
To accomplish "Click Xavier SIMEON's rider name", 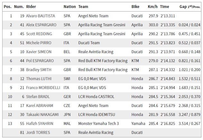I will pyautogui.click(x=39, y=52).
